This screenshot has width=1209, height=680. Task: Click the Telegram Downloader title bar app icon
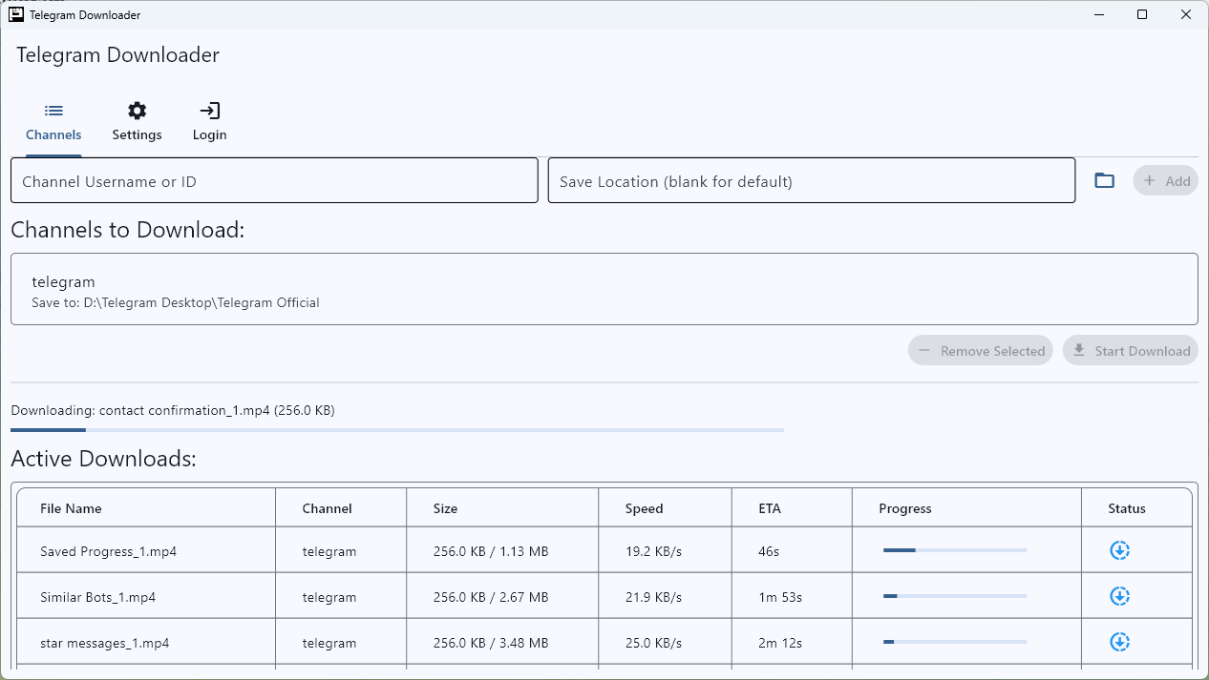(x=14, y=14)
